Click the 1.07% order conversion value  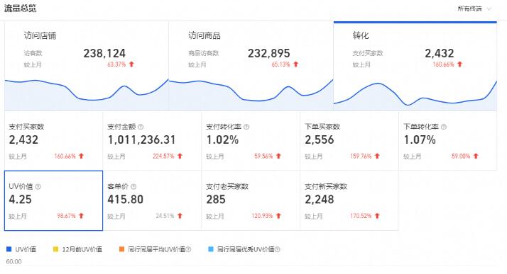pos(420,140)
